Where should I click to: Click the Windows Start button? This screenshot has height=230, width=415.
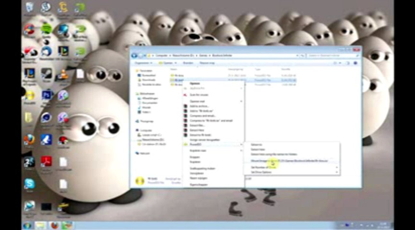[28, 226]
